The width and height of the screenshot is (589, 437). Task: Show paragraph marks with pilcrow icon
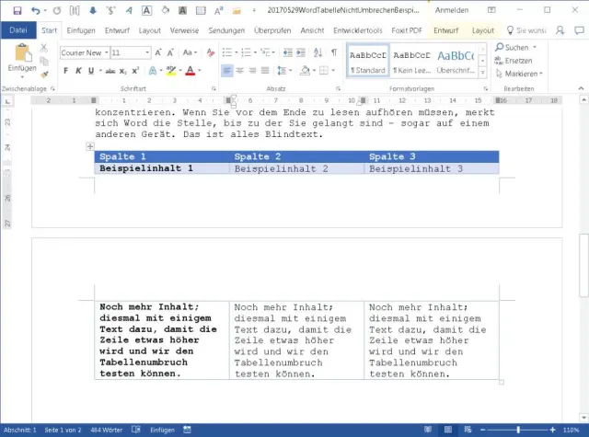333,52
